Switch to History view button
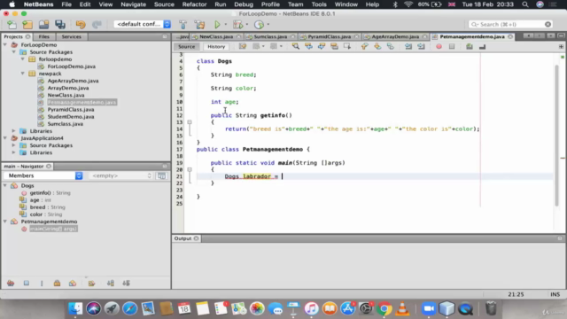The width and height of the screenshot is (567, 319). (x=216, y=46)
